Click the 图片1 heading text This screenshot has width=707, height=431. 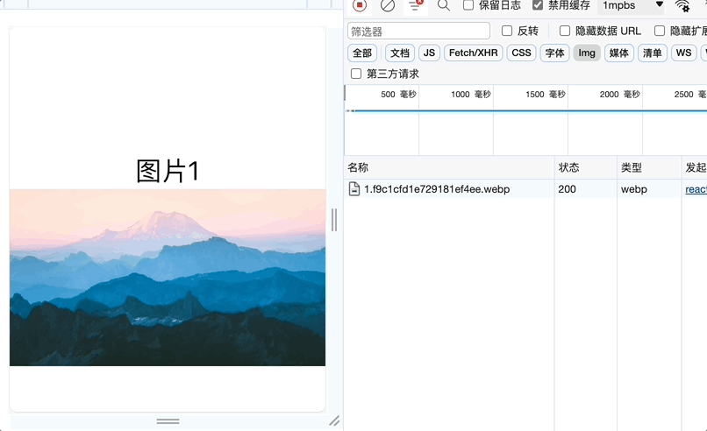pos(168,171)
